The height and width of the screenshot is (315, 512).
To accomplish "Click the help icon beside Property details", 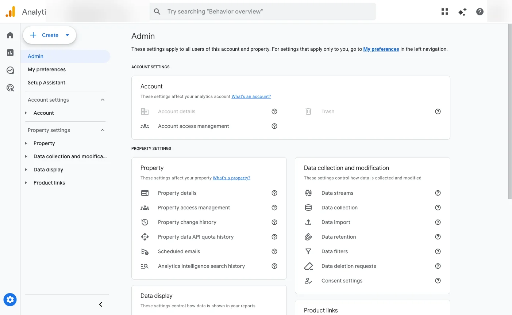I will 274,193.
